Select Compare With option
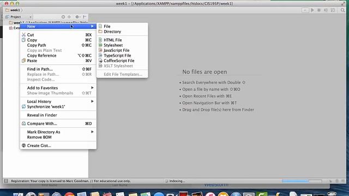This screenshot has height=196, width=349. tap(58, 124)
